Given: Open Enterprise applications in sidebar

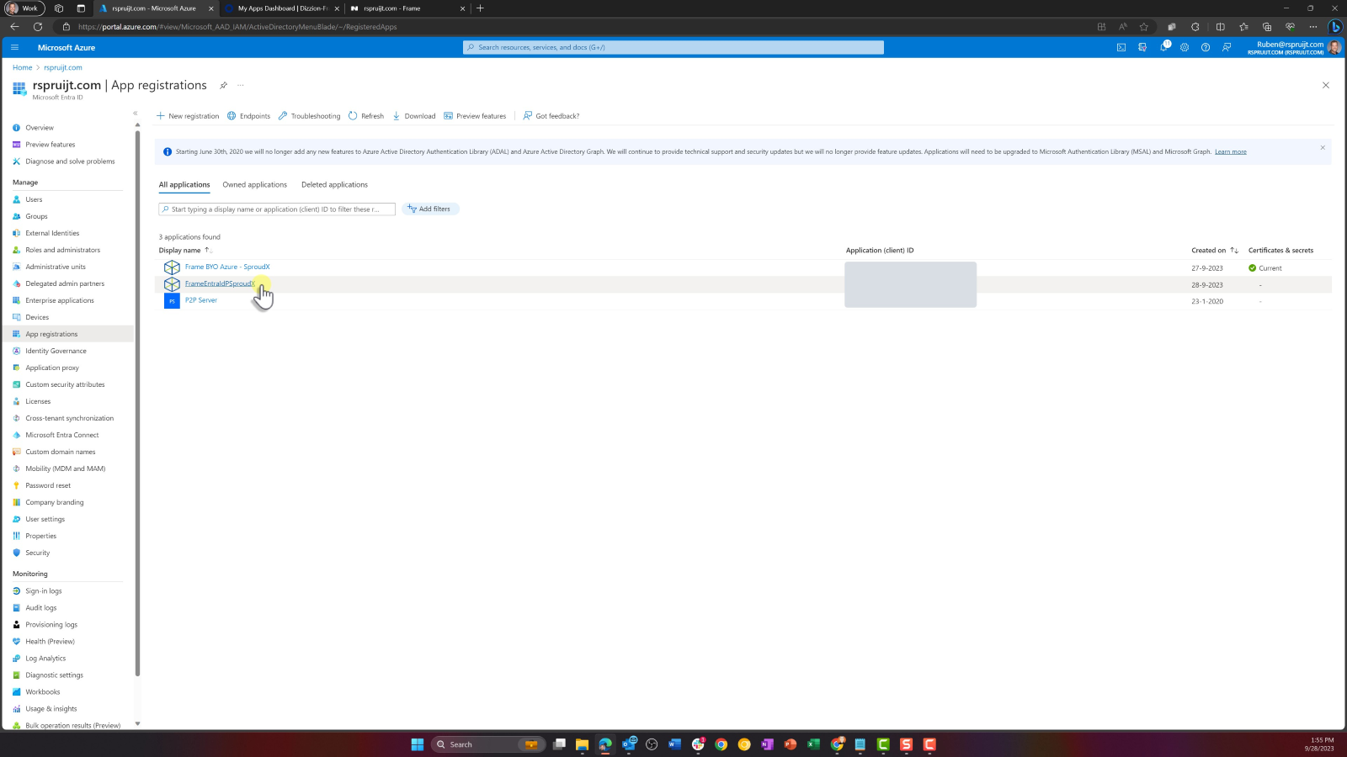Looking at the screenshot, I should pyautogui.click(x=60, y=300).
